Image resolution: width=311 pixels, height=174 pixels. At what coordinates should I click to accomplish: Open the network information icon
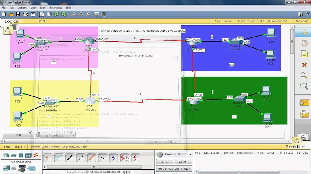pyautogui.click(x=300, y=14)
